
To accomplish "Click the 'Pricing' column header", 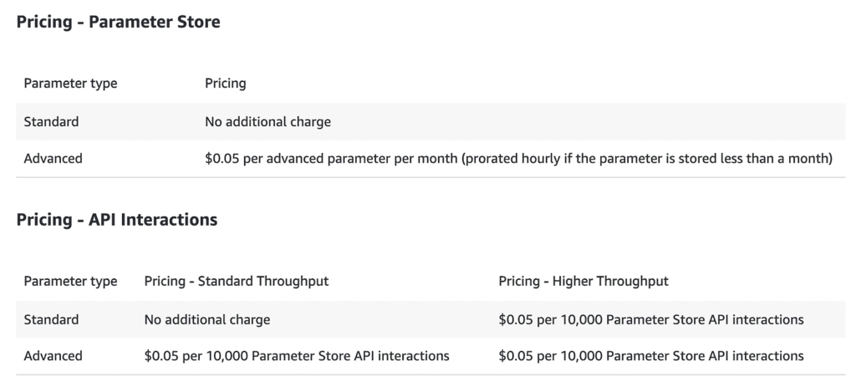I will 225,84.
